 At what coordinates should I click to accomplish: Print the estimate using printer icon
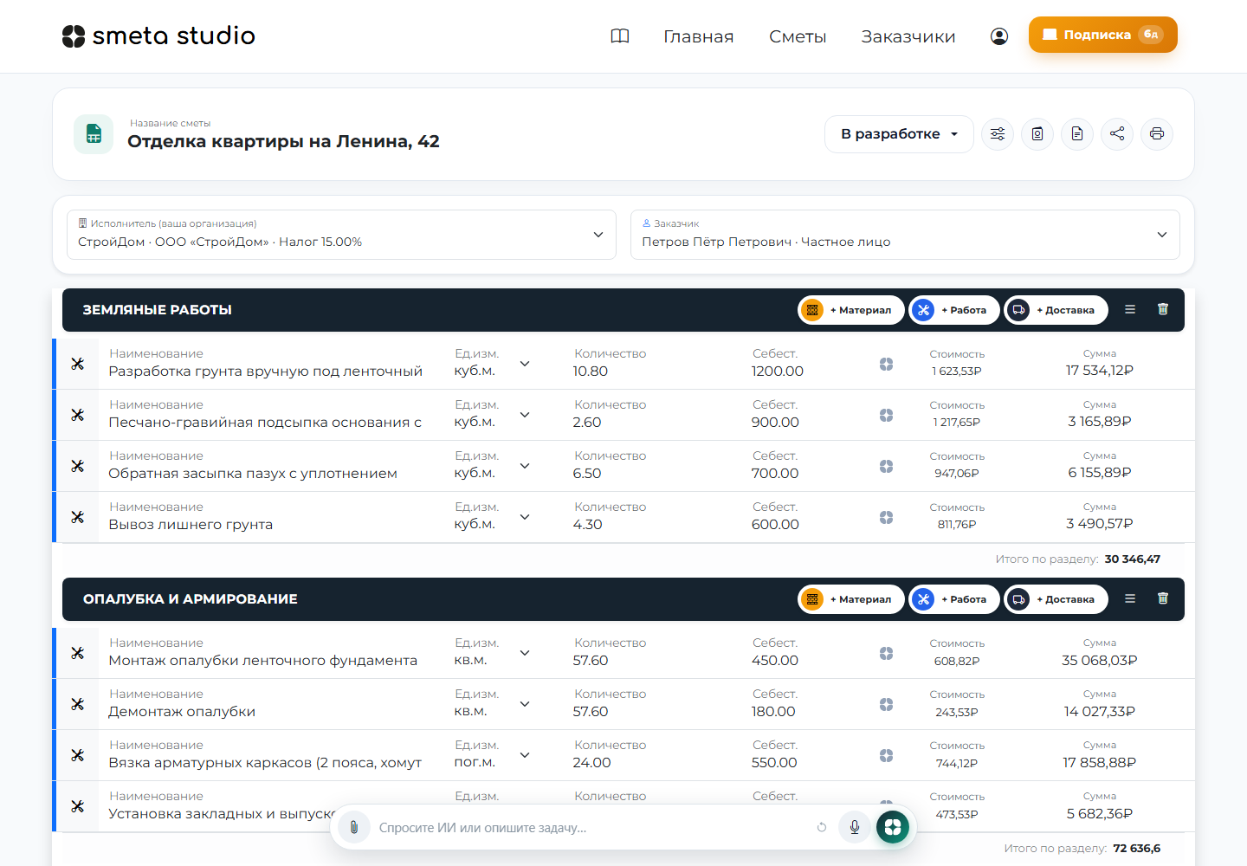point(1157,134)
